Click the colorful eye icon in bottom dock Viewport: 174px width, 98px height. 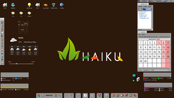(x=99, y=95)
